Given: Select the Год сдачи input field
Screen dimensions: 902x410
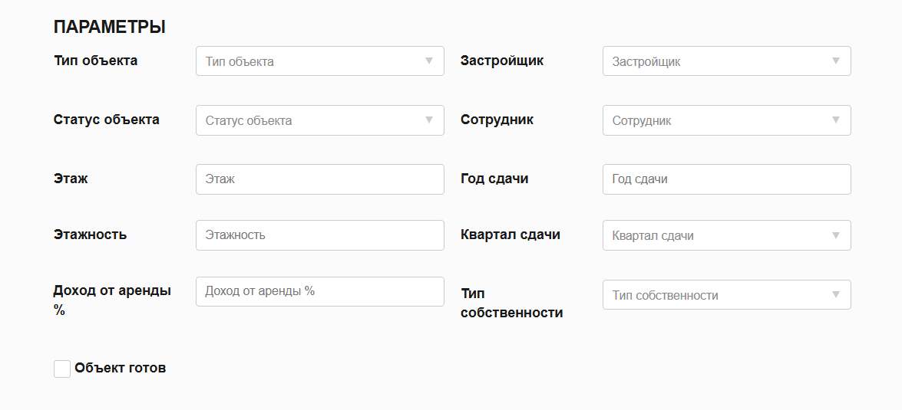Looking at the screenshot, I should tap(726, 179).
